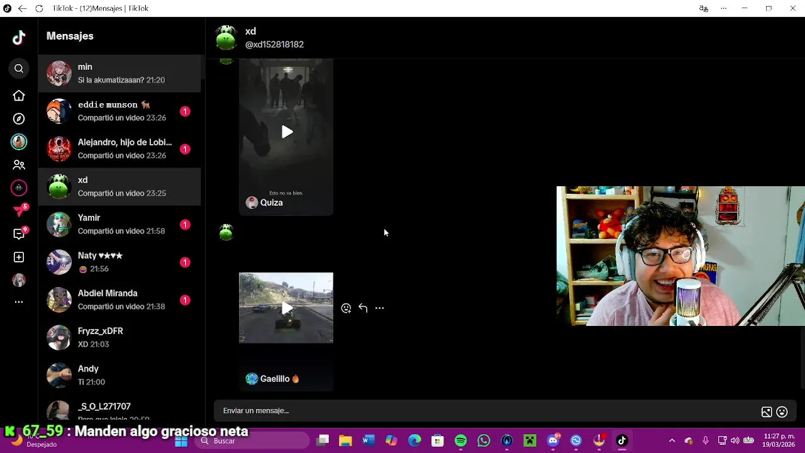Play the Gaelillo shared video
The height and width of the screenshot is (453, 805).
coord(287,308)
